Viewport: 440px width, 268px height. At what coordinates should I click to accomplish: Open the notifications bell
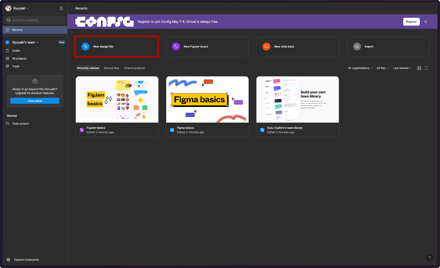click(x=61, y=8)
